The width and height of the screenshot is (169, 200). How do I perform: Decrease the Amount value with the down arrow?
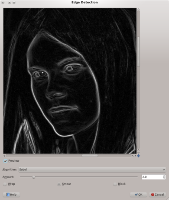(164, 178)
